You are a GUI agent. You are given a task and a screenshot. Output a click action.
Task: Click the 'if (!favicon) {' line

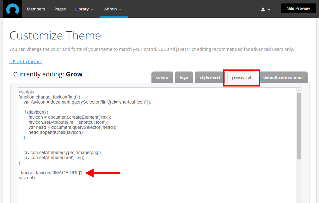(36, 112)
